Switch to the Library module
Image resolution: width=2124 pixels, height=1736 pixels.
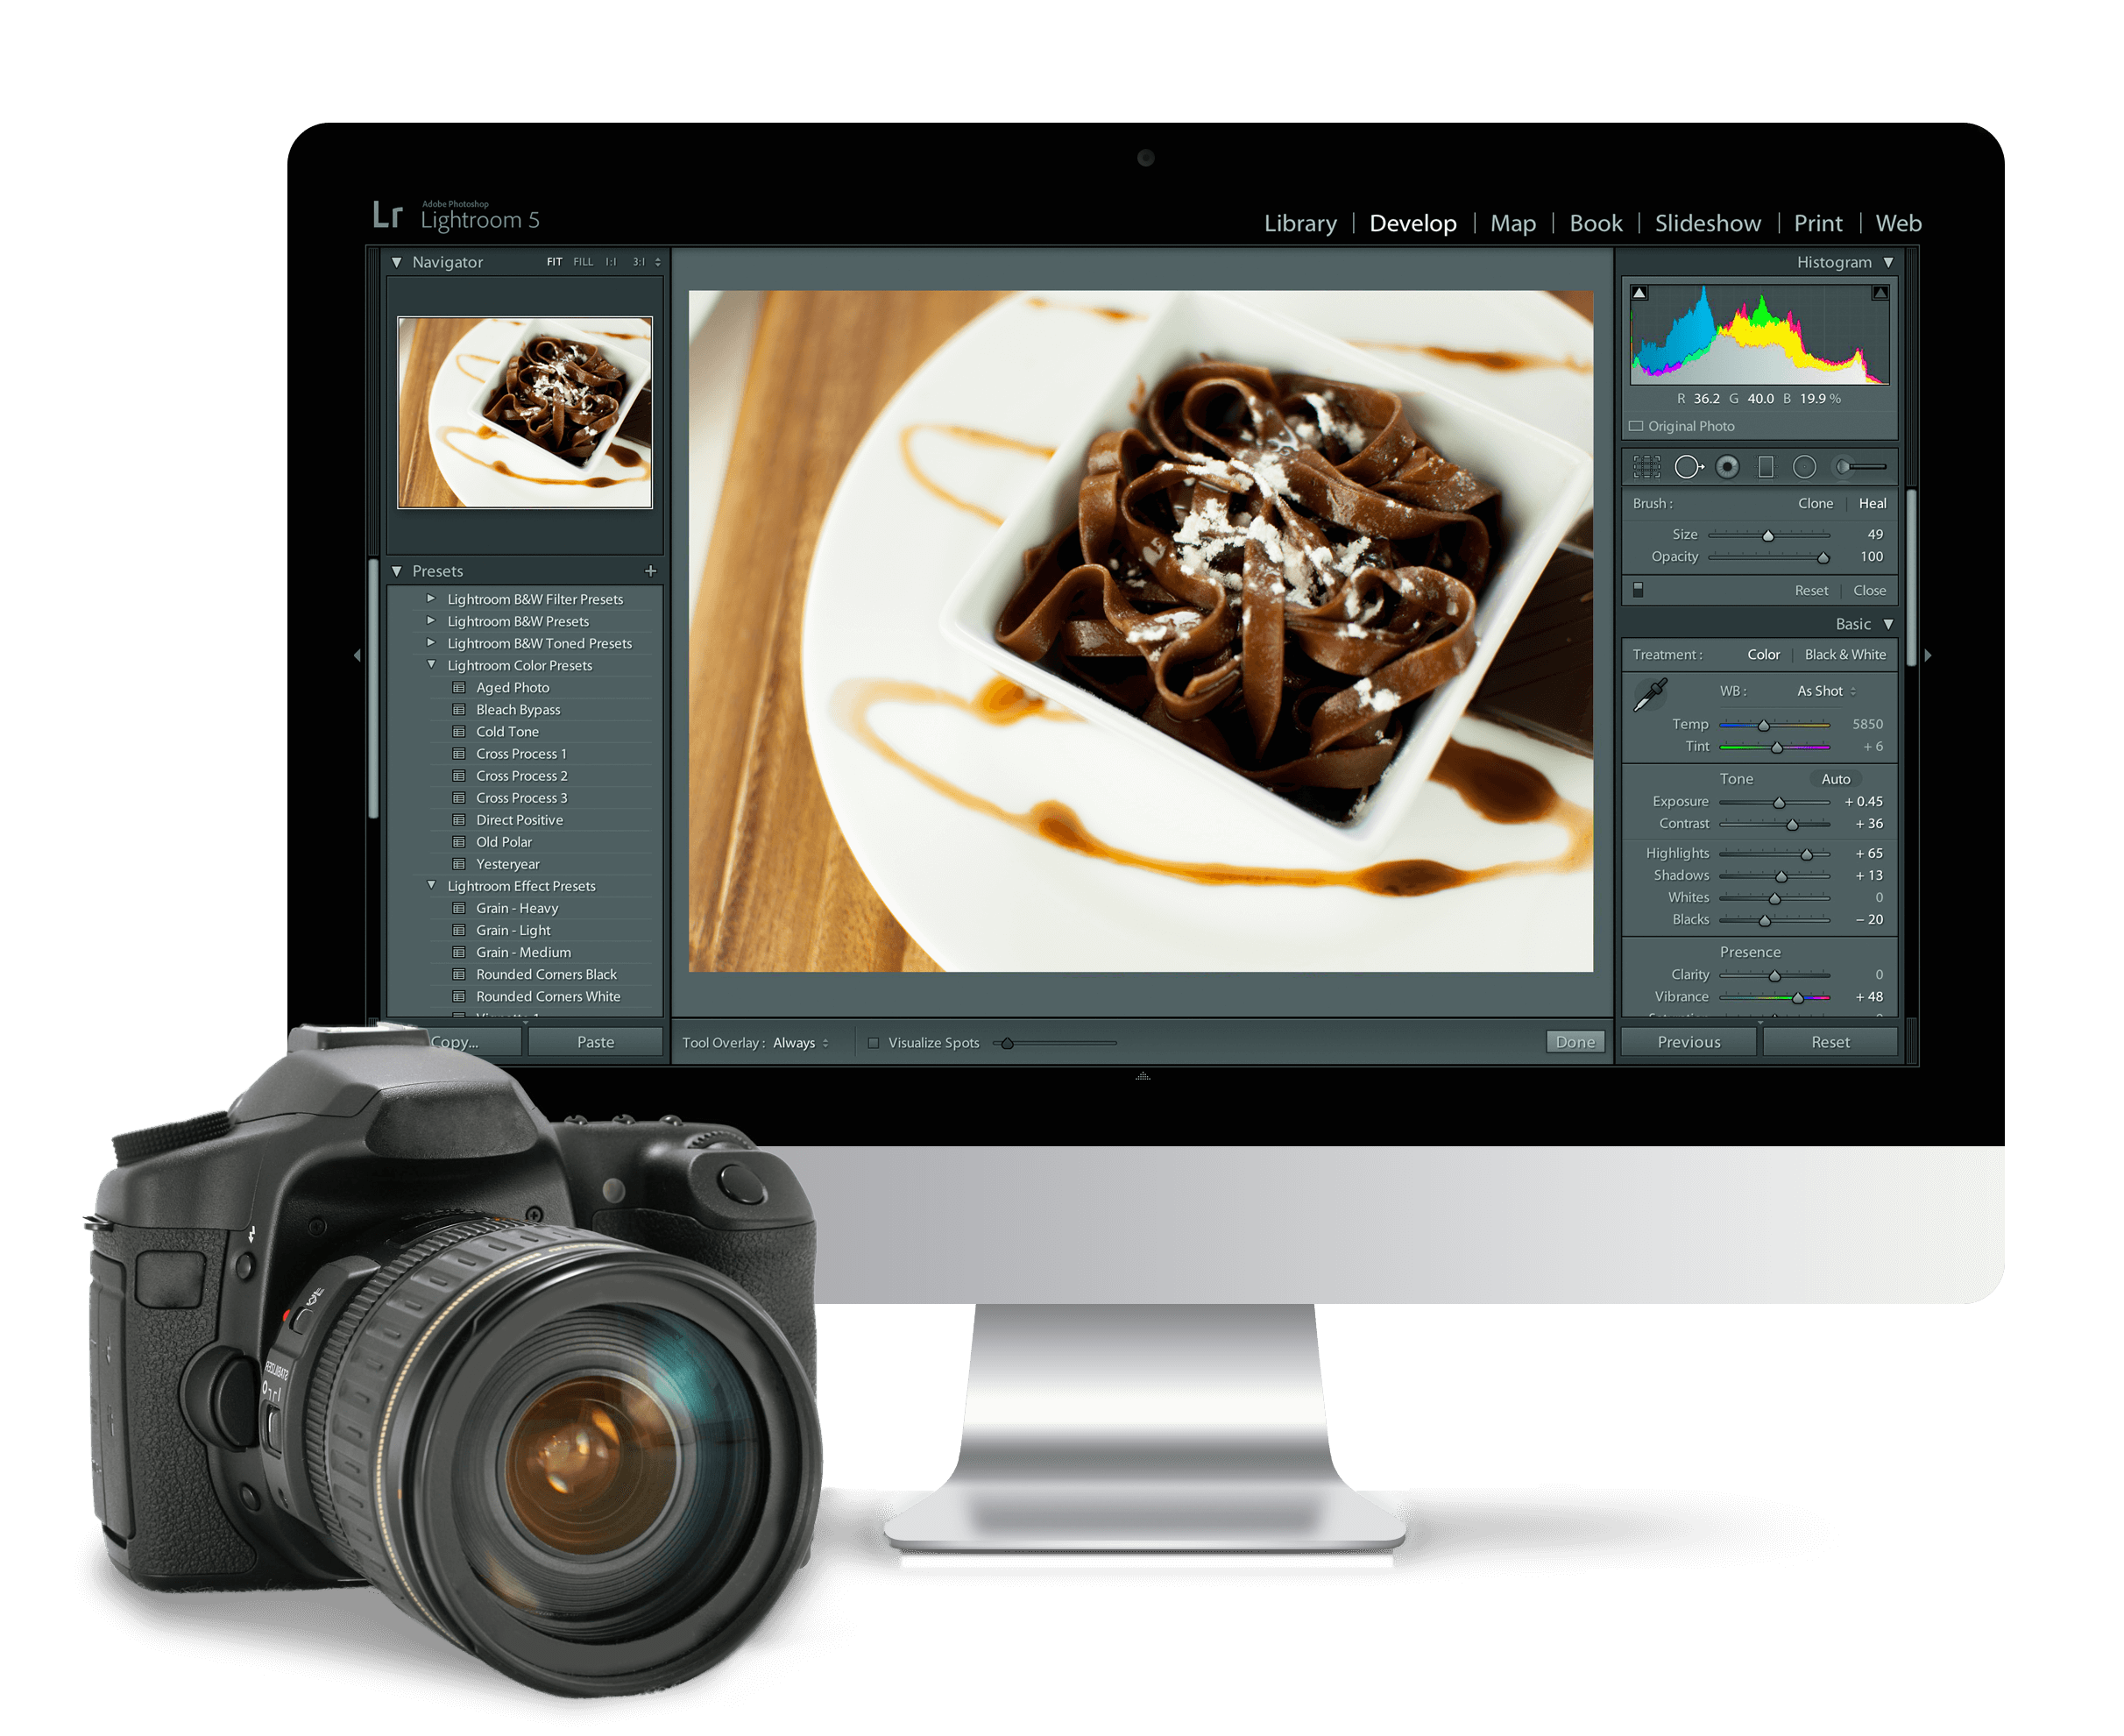(x=1300, y=223)
